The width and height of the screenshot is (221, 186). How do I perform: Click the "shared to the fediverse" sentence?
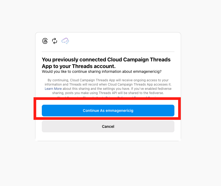[x=146, y=93]
